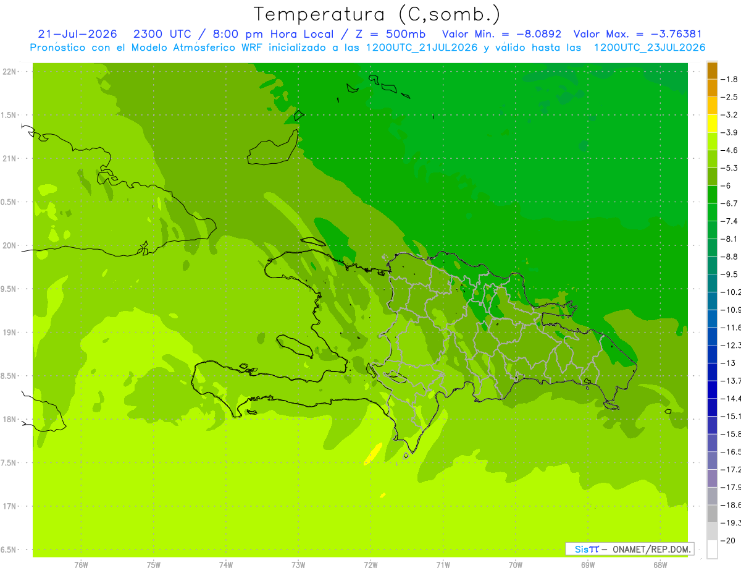Select the teal swatch between -8.8 and -9.5

click(x=712, y=265)
